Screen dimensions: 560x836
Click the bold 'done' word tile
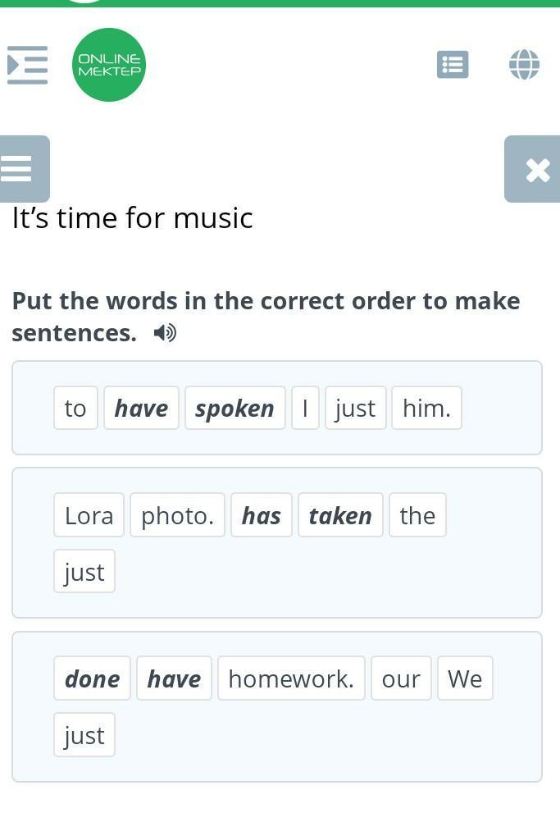pyautogui.click(x=92, y=678)
